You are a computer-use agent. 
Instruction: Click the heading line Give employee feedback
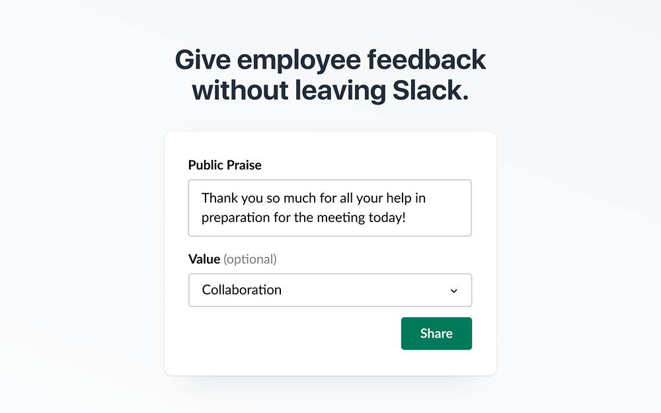coord(330,59)
